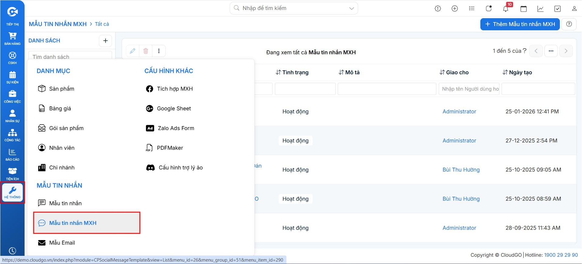Expand the search box dropdown arrow
This screenshot has height=264, width=582.
(352, 8)
